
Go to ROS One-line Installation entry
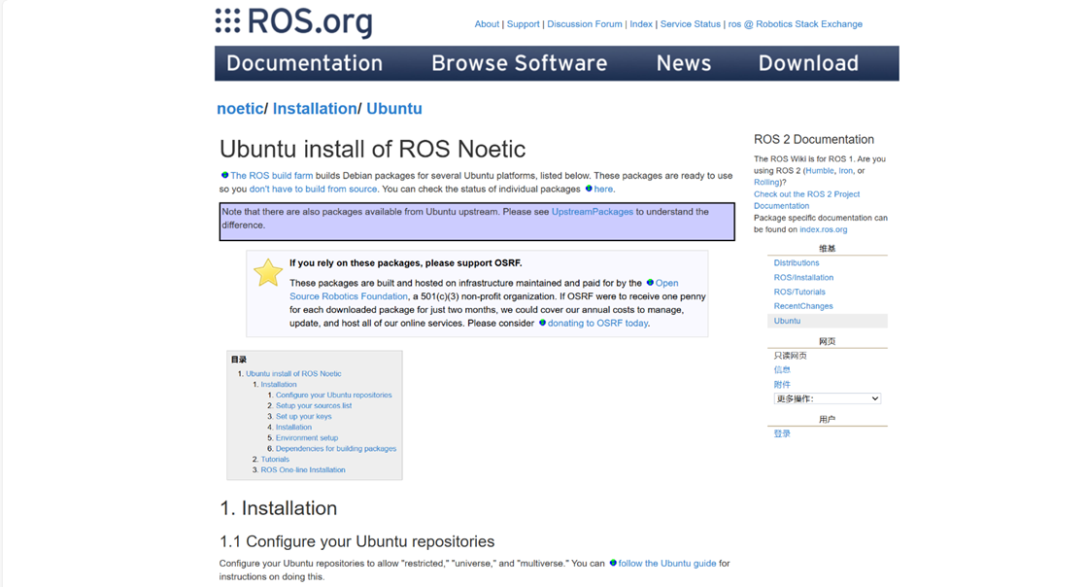click(303, 469)
